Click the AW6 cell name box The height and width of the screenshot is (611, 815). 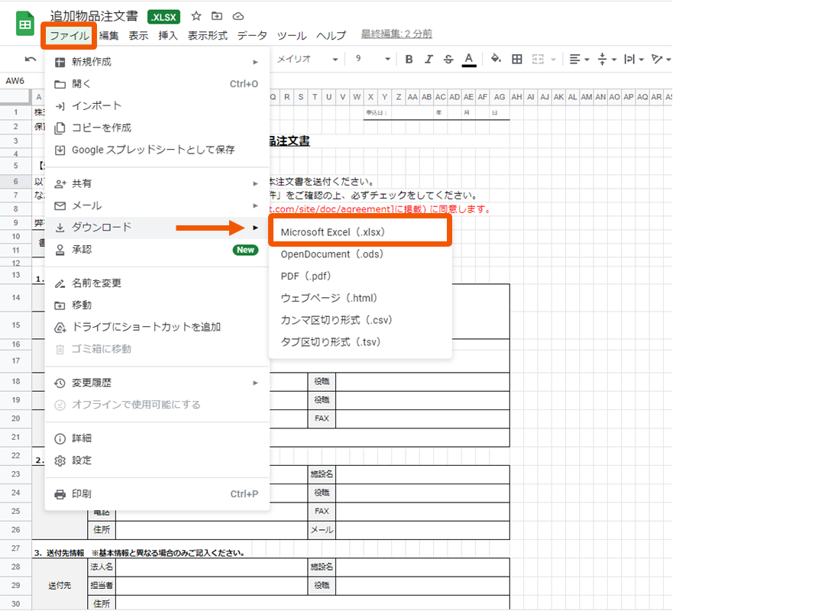click(x=15, y=80)
